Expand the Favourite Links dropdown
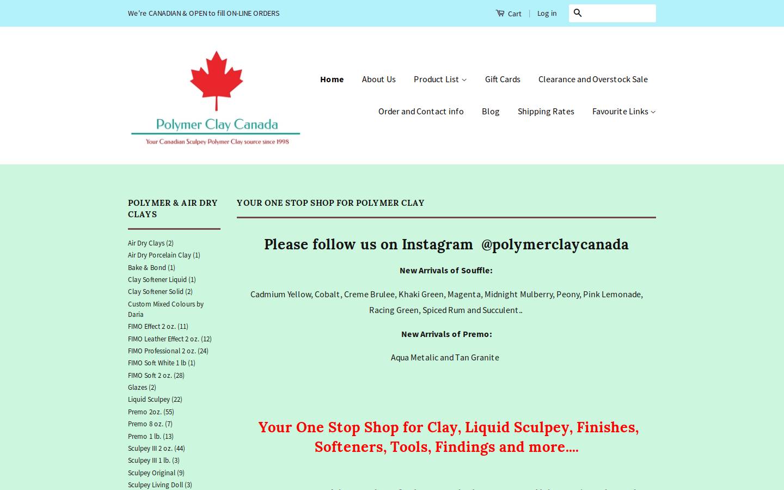Screen dimensions: 784x490 click(x=624, y=111)
